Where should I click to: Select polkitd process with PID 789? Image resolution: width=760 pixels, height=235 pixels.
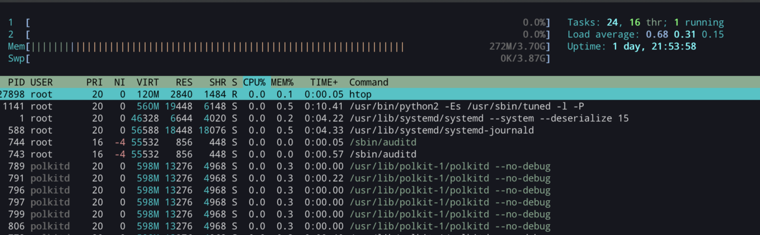click(x=380, y=167)
